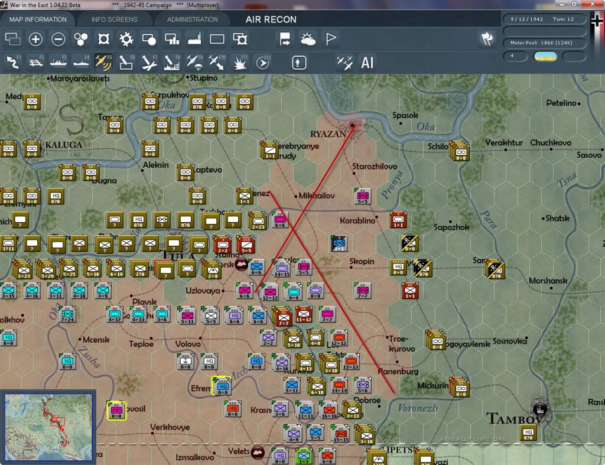Click the rounded bracket frame icon beside hexagons

pos(103,39)
